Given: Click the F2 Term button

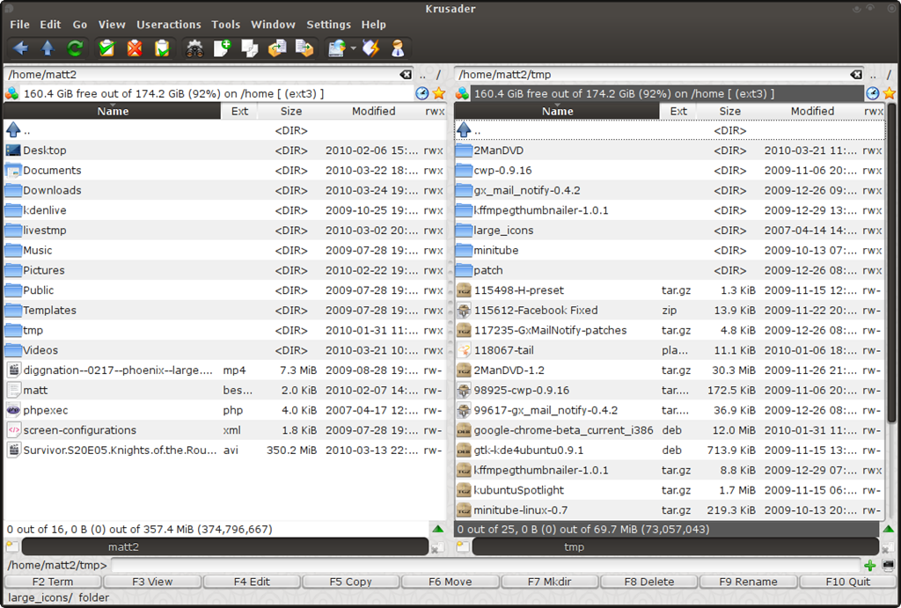Looking at the screenshot, I should [x=53, y=582].
